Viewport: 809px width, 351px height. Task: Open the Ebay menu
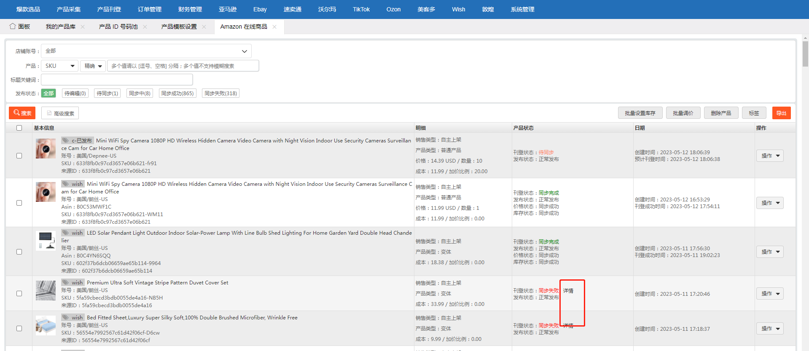pyautogui.click(x=260, y=9)
